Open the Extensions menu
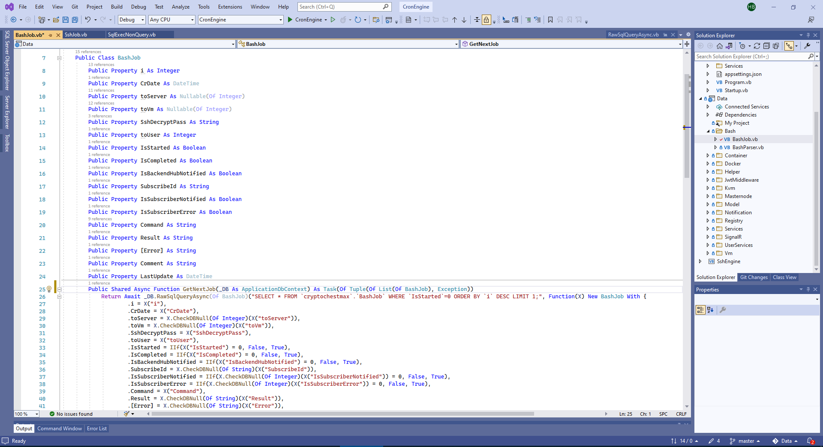The width and height of the screenshot is (823, 447). pyautogui.click(x=230, y=7)
